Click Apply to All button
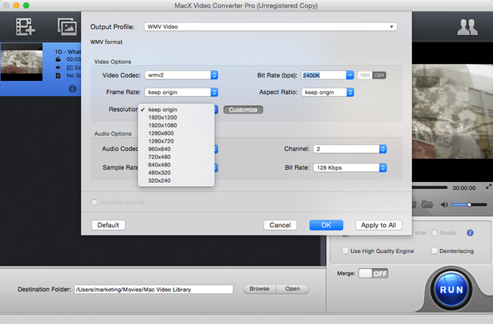 [x=379, y=225]
